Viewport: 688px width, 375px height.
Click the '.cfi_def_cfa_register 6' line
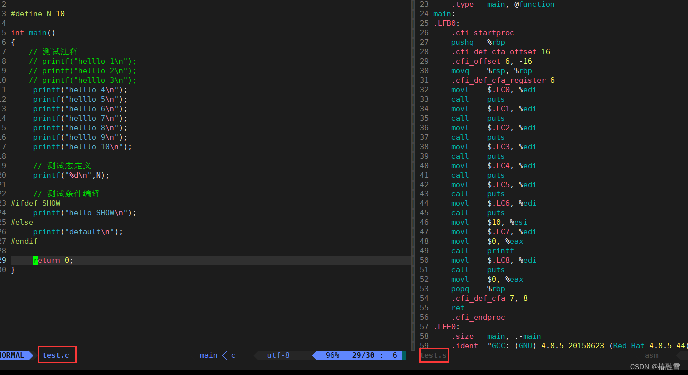click(x=503, y=80)
